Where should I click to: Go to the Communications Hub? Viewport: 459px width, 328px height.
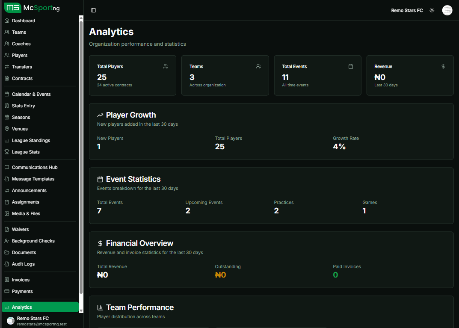point(6,167)
